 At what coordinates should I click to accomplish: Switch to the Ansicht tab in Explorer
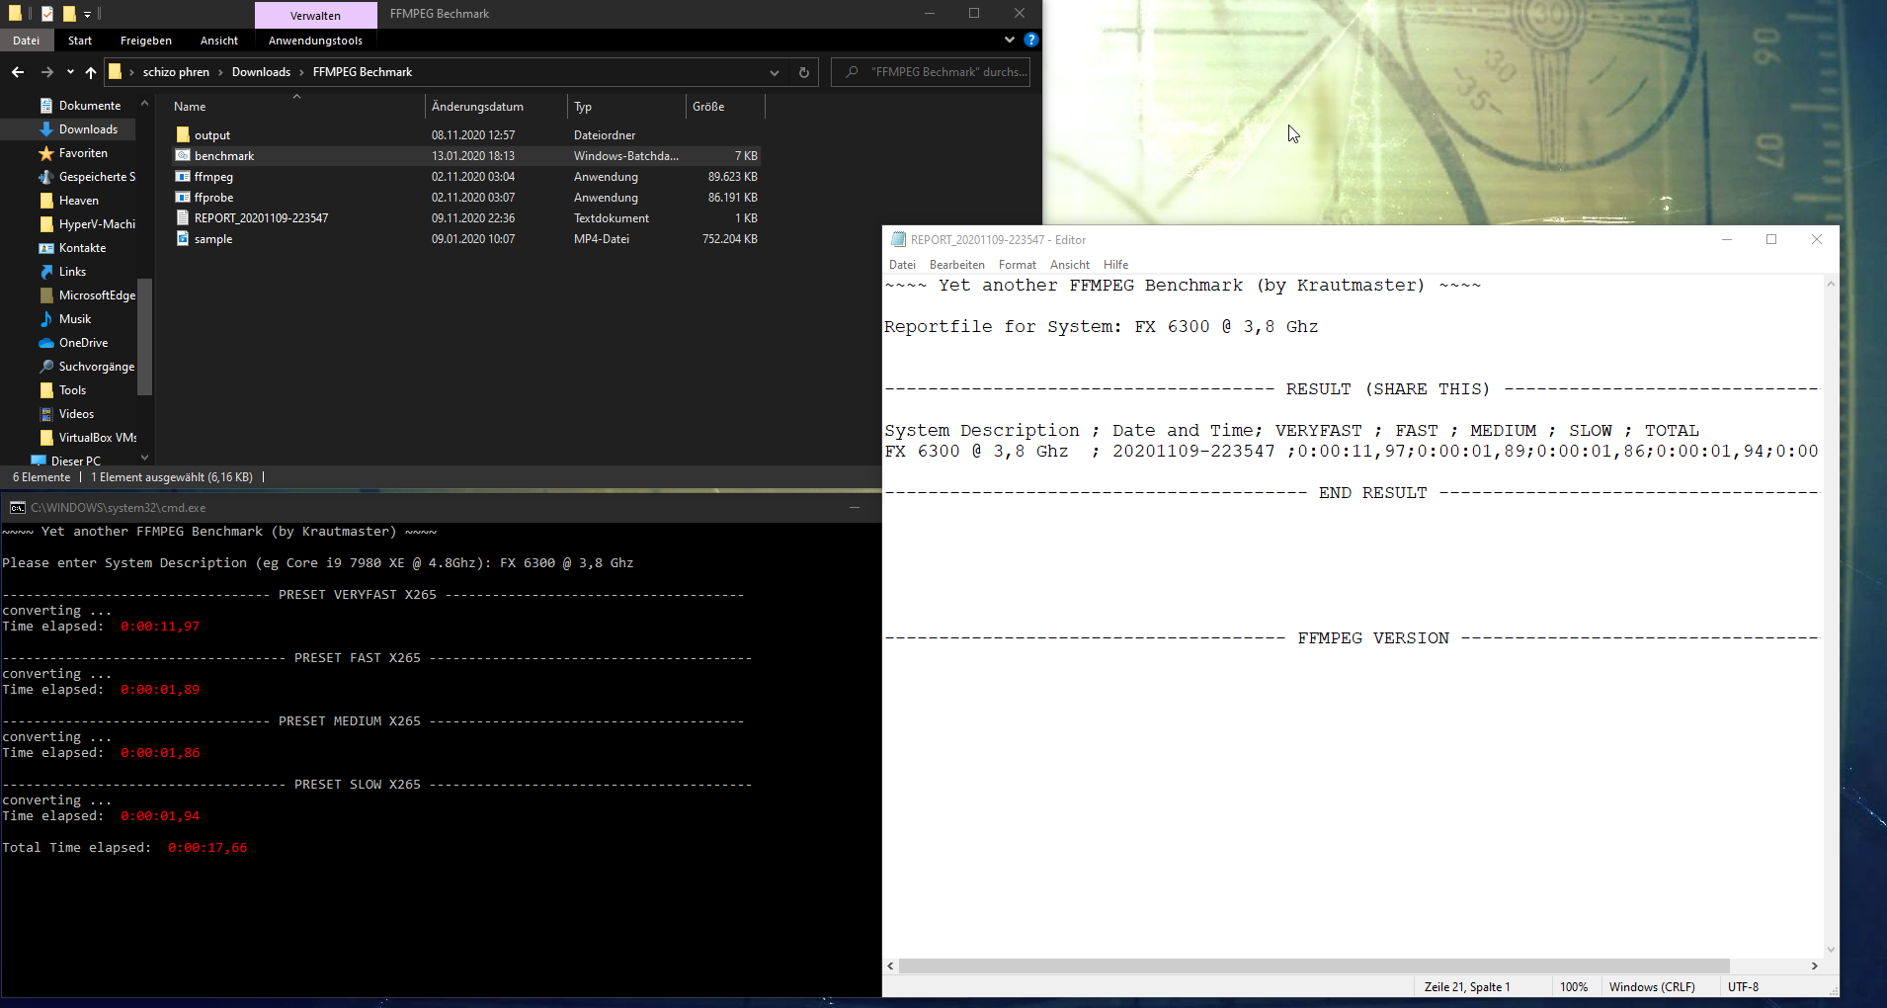tap(219, 41)
